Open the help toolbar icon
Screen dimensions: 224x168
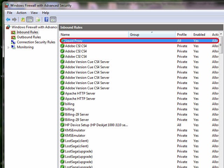[47, 20]
